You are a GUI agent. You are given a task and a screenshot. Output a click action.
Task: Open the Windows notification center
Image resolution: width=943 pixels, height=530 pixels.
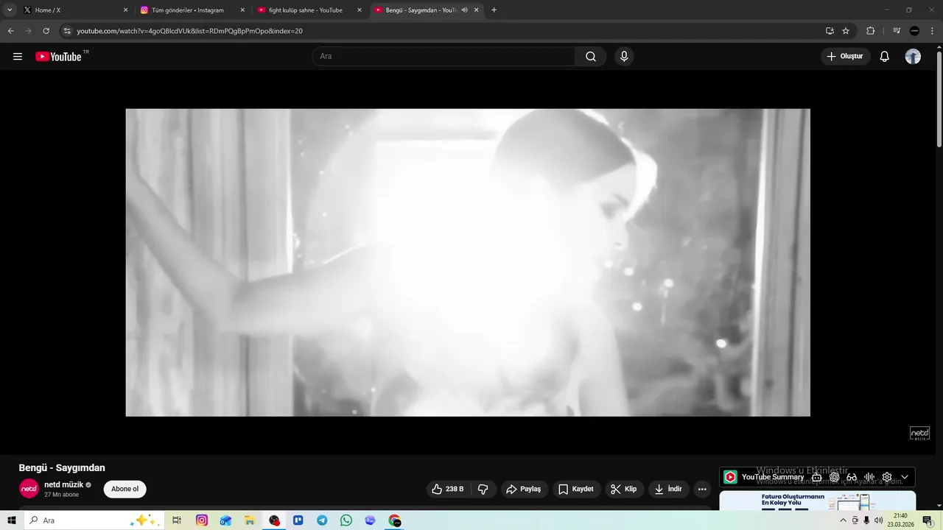pyautogui.click(x=928, y=520)
